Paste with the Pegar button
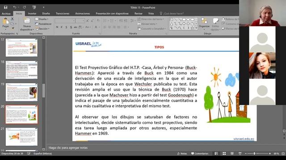The width and height of the screenshot is (286, 160). (6, 23)
